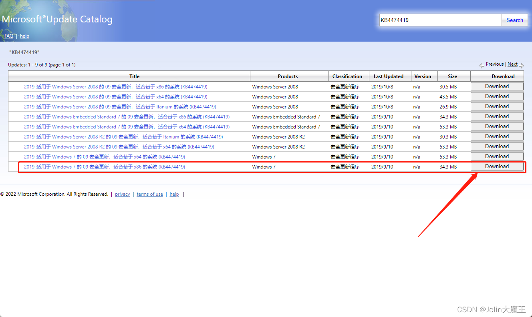Click the Updates: 1 - 9 of 9 text
The width and height of the screenshot is (532, 317).
(x=42, y=65)
